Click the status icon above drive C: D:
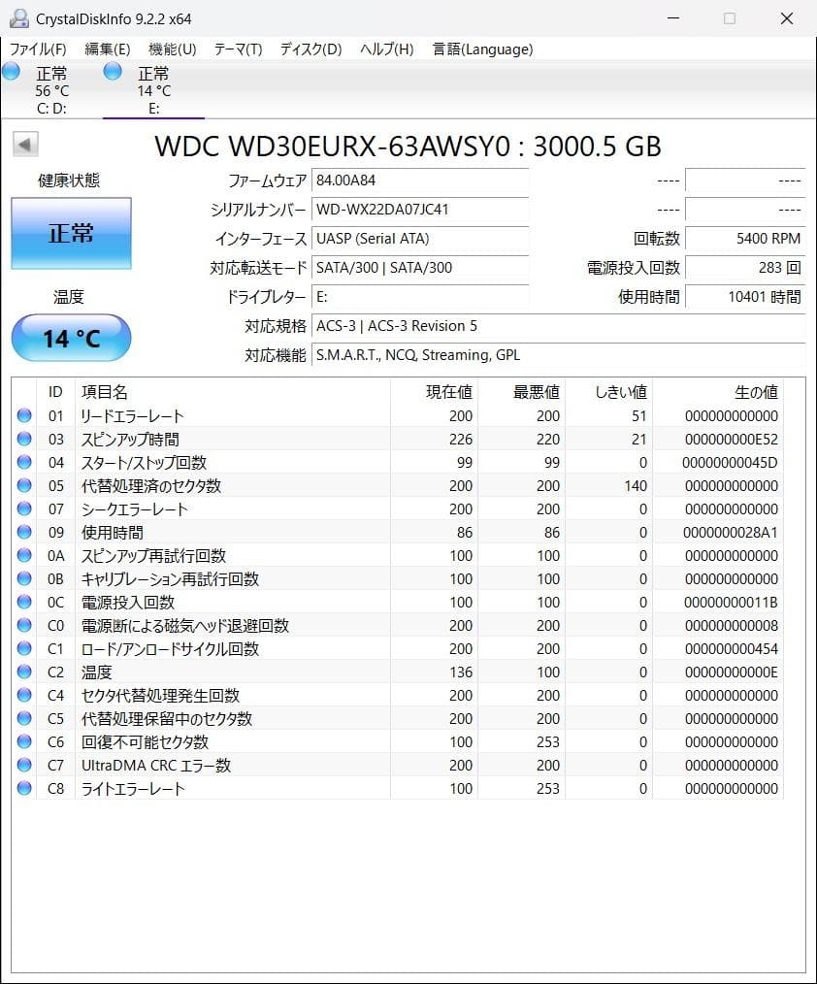817x984 pixels. 11,71
